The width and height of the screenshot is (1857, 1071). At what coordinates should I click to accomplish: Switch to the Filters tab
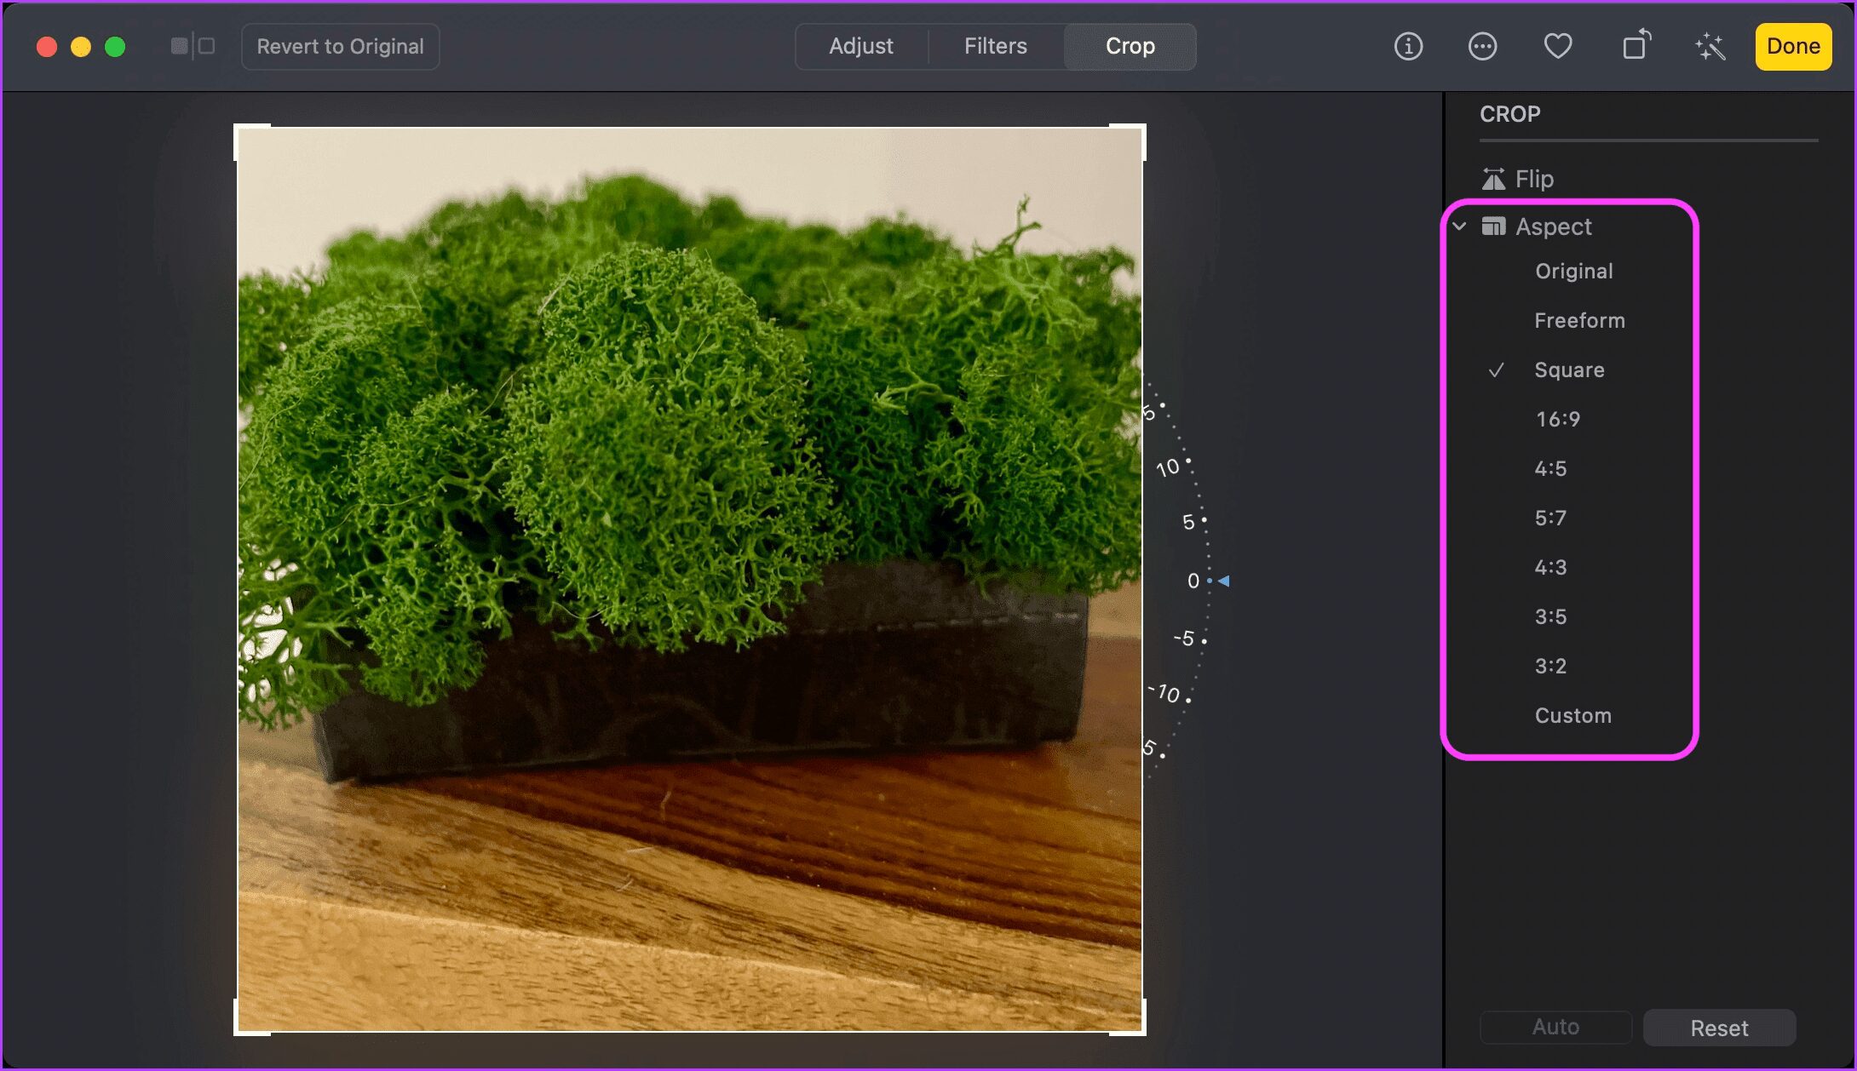(995, 46)
